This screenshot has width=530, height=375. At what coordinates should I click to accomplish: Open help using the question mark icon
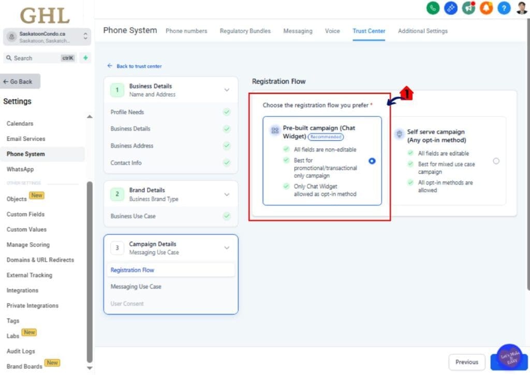[504, 8]
